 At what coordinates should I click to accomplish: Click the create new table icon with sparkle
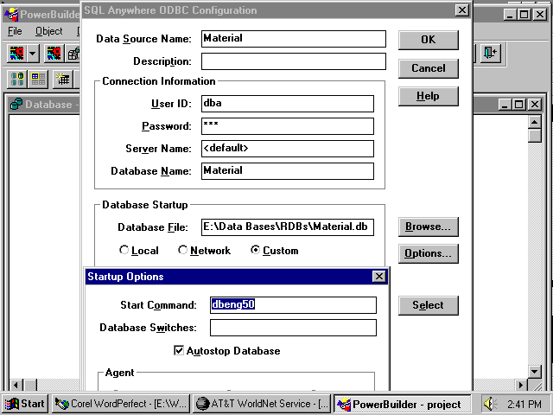pyautogui.click(x=63, y=79)
